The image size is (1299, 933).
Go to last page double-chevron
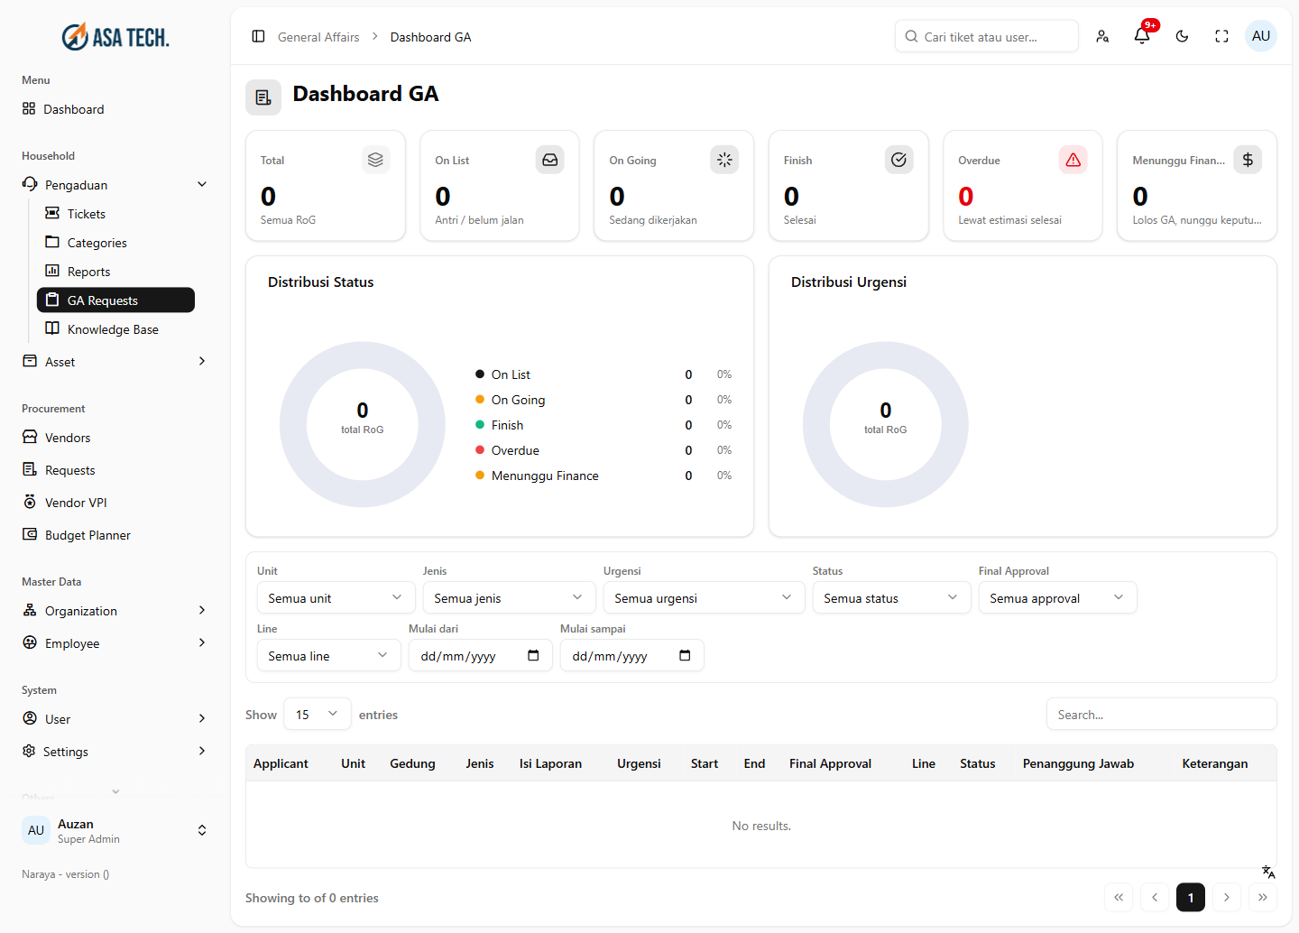[1263, 897]
